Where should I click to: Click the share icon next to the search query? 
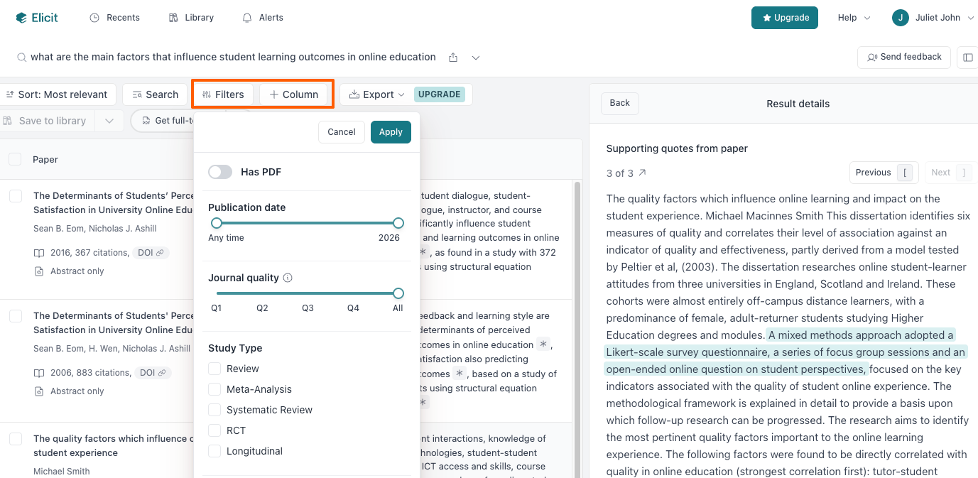(453, 57)
